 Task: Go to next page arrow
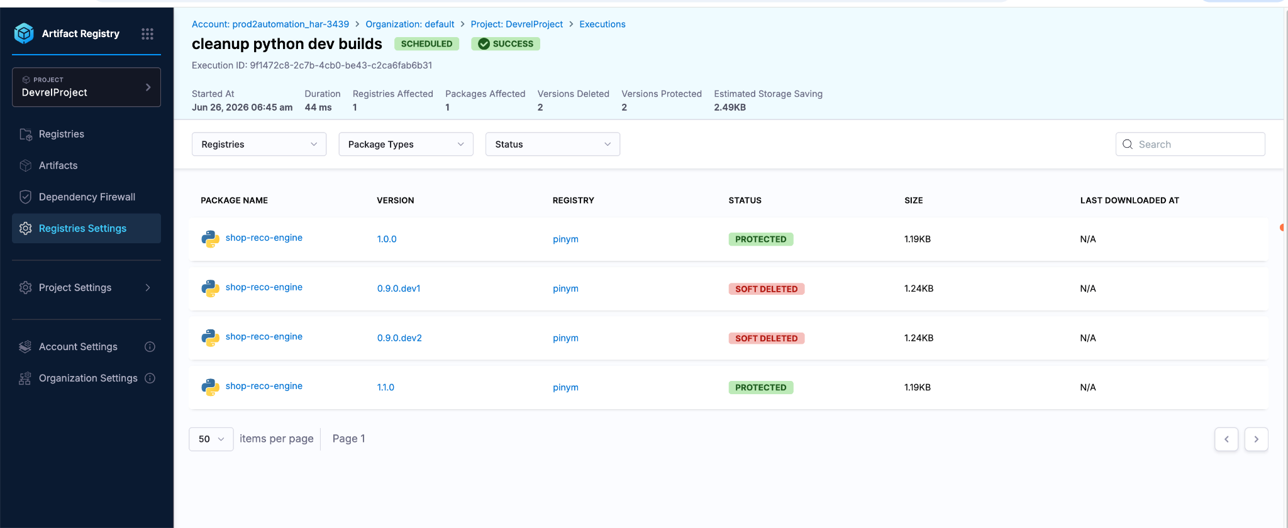(x=1257, y=439)
